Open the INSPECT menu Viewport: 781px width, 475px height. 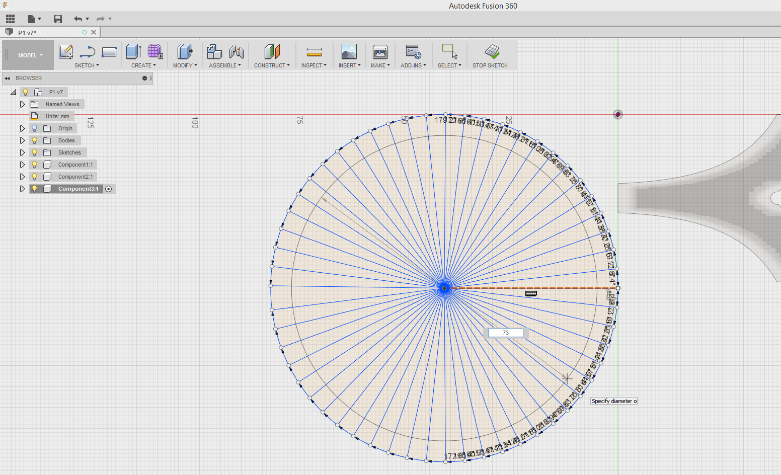[x=314, y=65]
